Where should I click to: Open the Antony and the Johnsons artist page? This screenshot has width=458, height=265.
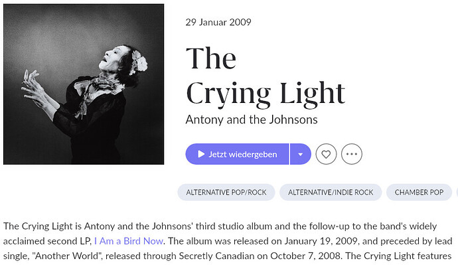pos(252,120)
